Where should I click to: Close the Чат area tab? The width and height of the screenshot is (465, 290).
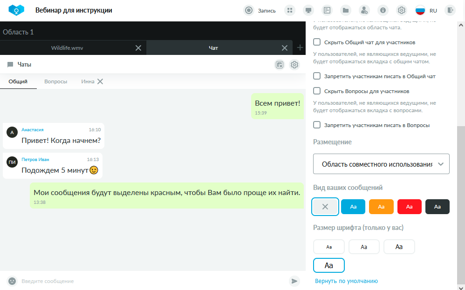[x=284, y=48]
